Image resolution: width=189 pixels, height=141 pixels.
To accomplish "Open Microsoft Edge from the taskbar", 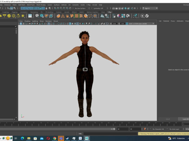I will pos(22,138).
